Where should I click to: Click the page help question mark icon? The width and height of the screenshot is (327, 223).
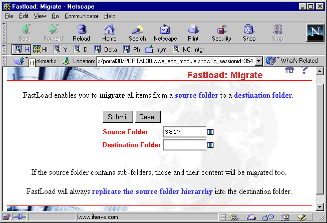(x=304, y=71)
